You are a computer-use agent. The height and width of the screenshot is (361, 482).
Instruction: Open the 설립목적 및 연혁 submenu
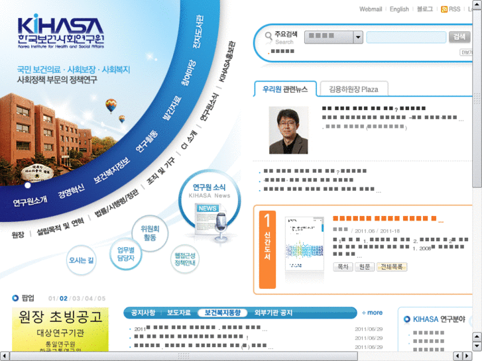pyautogui.click(x=60, y=227)
